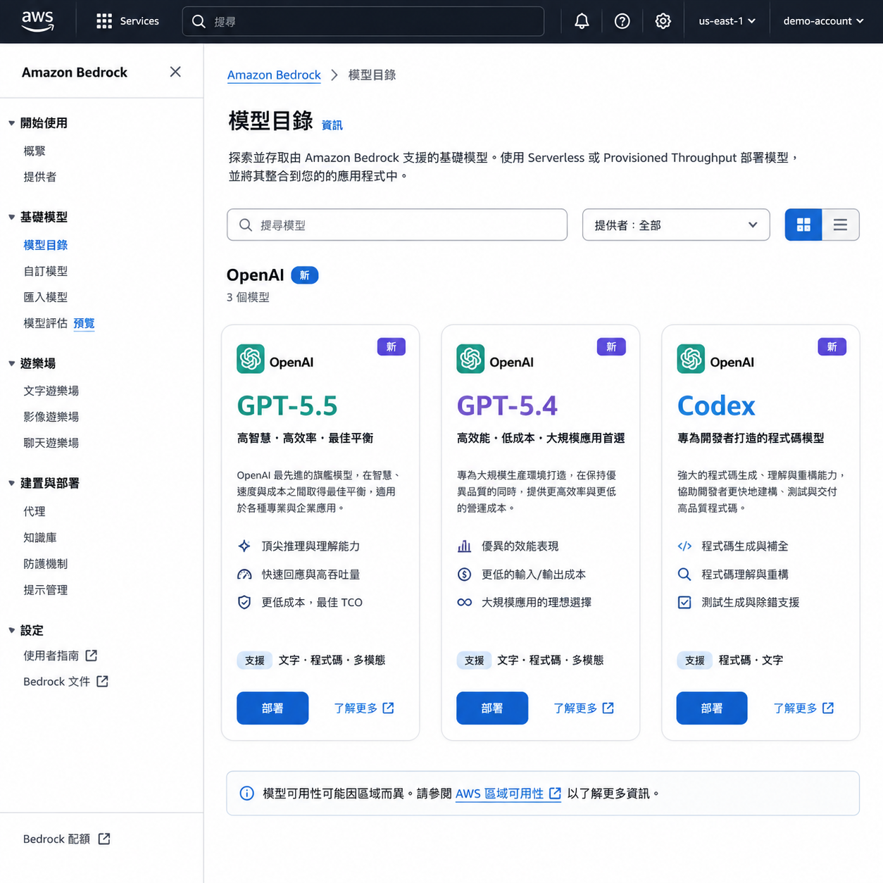Click the speedometer icon beside 快速回應與高吞吐量
The image size is (883, 883).
click(x=244, y=575)
